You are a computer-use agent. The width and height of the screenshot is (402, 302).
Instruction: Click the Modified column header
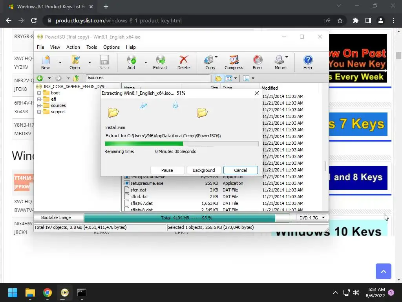pyautogui.click(x=290, y=88)
